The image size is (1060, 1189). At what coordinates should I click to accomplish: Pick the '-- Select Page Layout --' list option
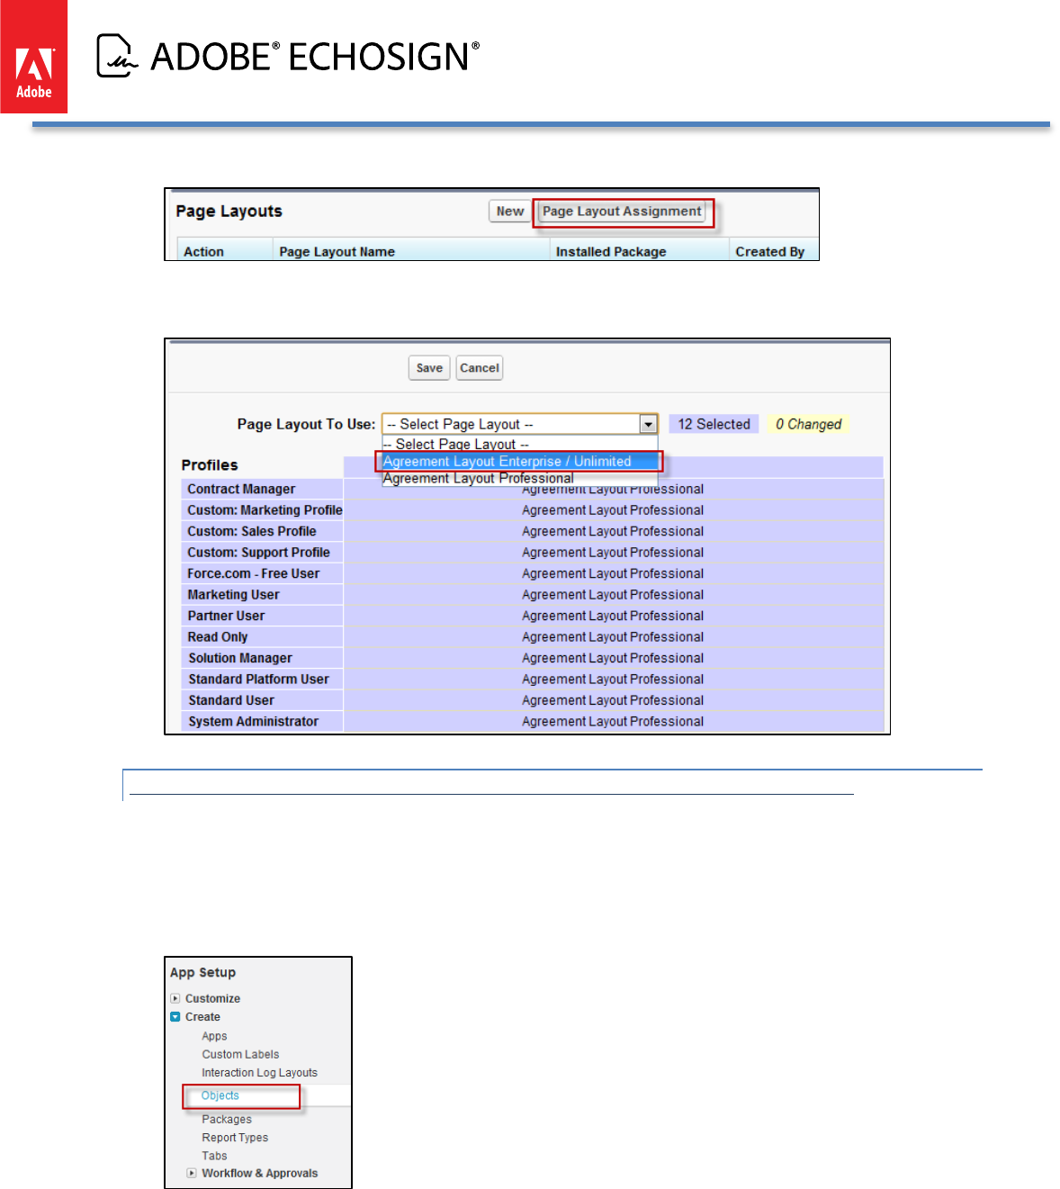tap(519, 445)
